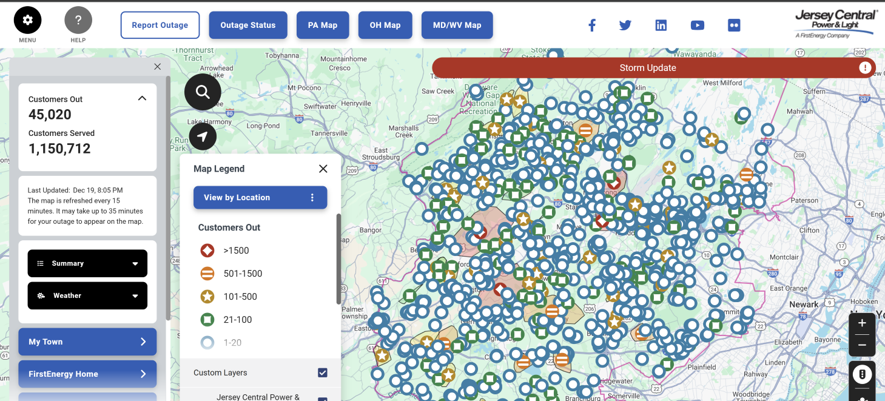Viewport: 885px width, 401px height.
Task: Click the Help question mark icon
Action: tap(78, 21)
